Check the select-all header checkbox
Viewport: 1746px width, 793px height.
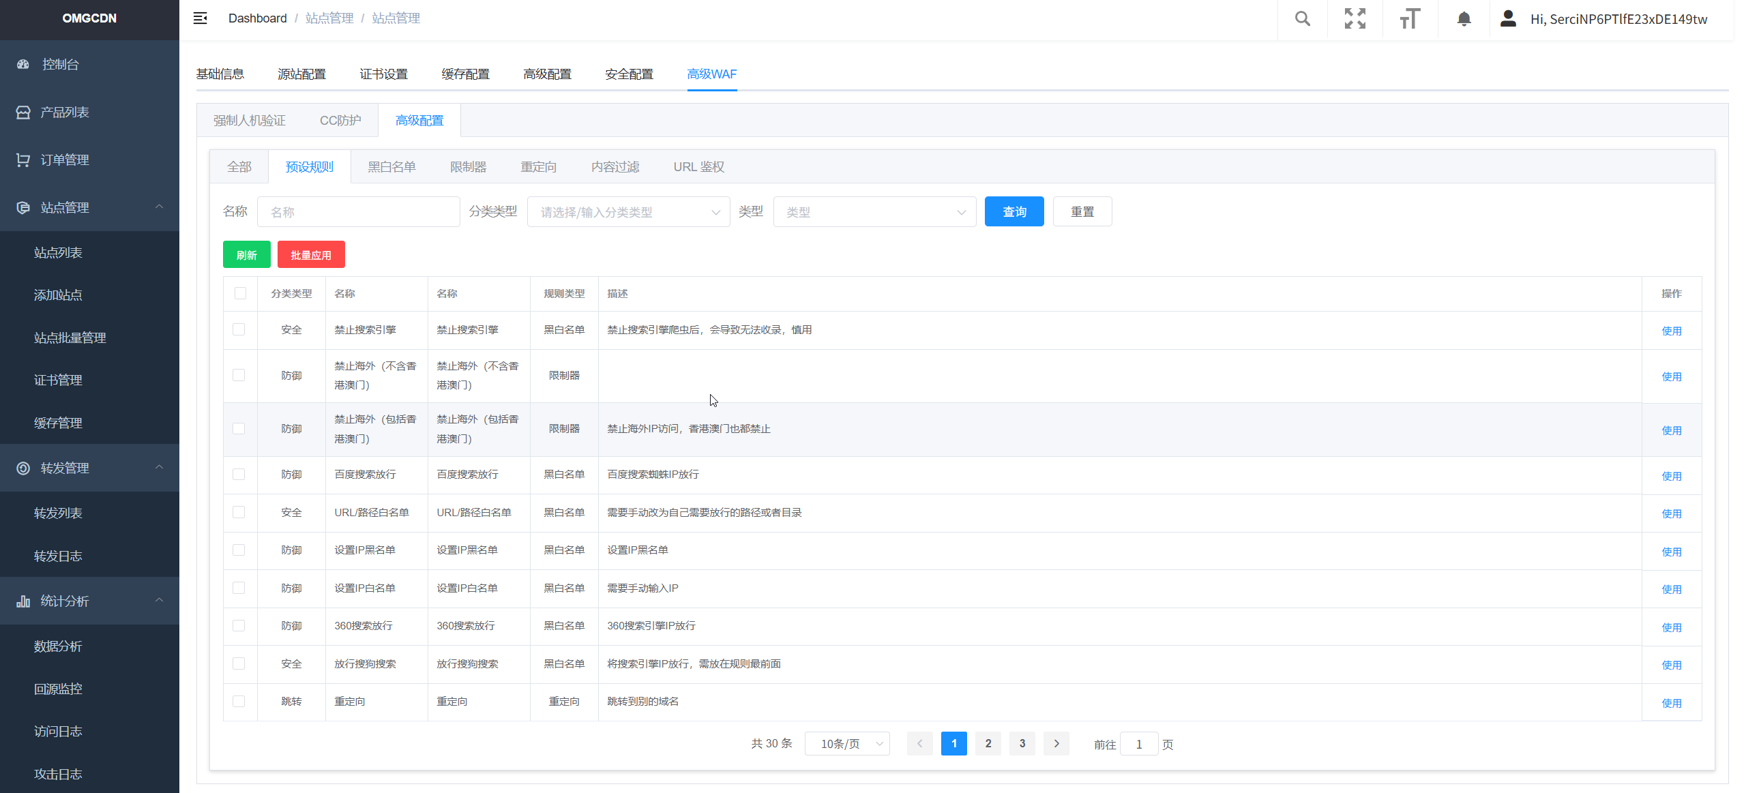(240, 293)
